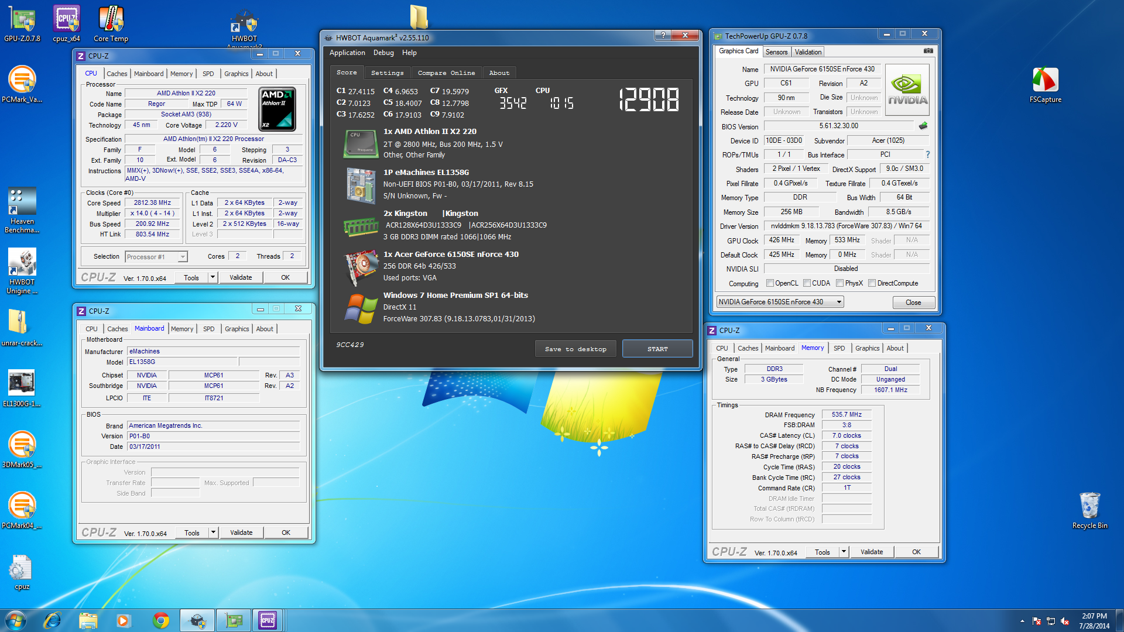Open PCMark04 desktop icon
Screen dimensions: 1124x632
point(22,510)
